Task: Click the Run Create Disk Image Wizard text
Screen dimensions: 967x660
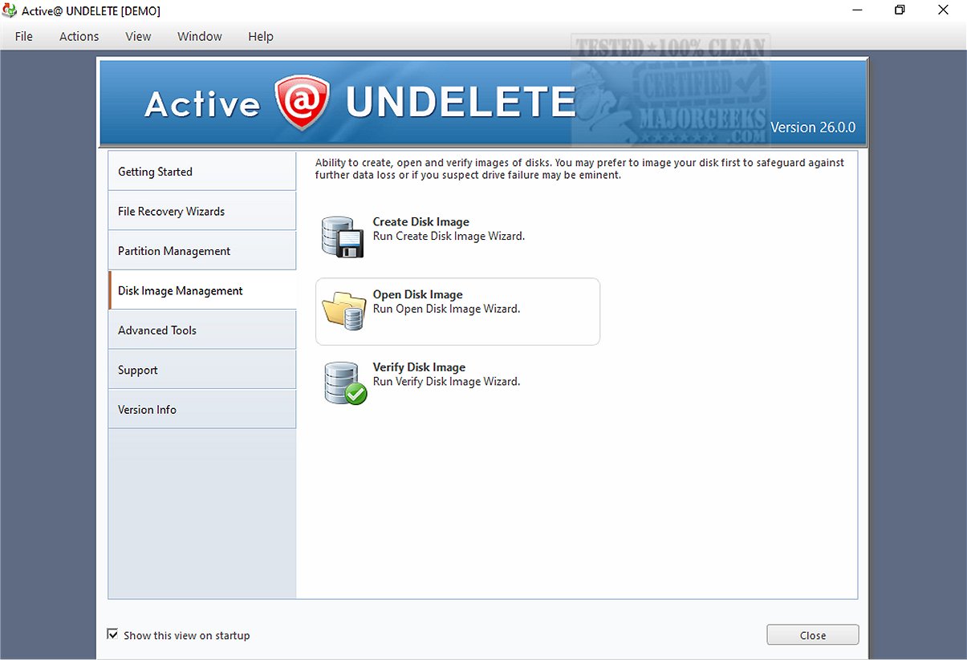Action: (x=449, y=237)
